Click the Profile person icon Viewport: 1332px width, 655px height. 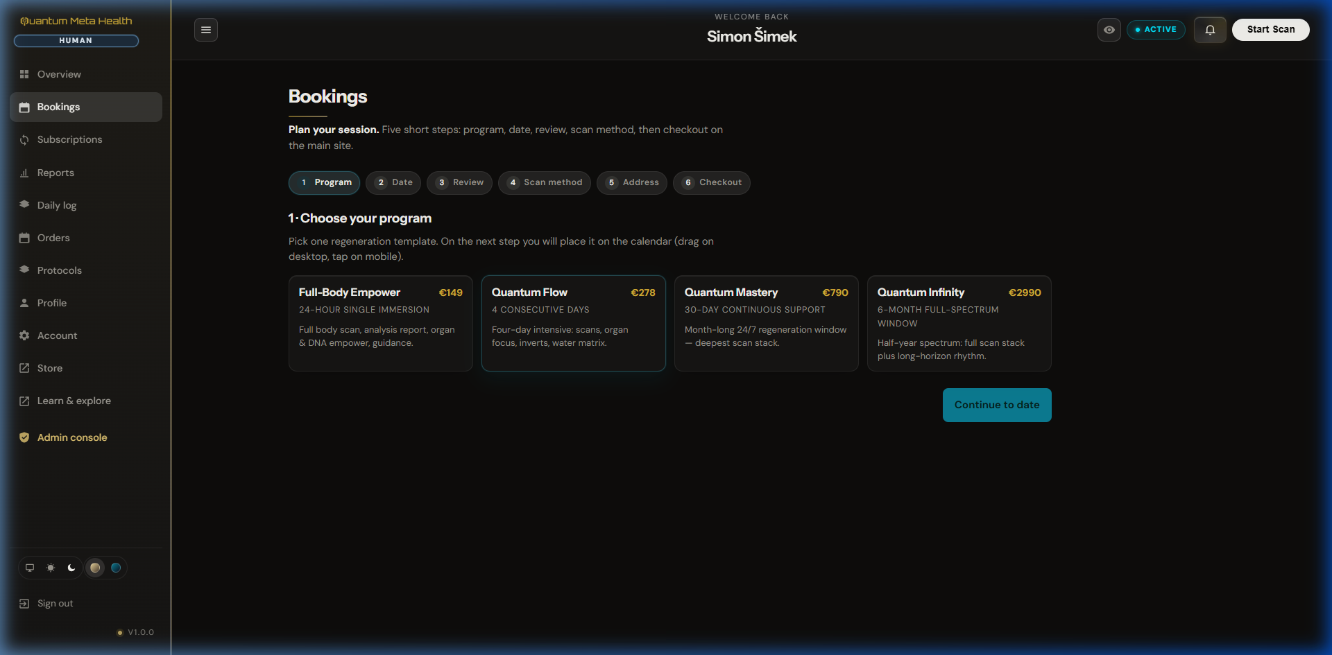pyautogui.click(x=24, y=303)
